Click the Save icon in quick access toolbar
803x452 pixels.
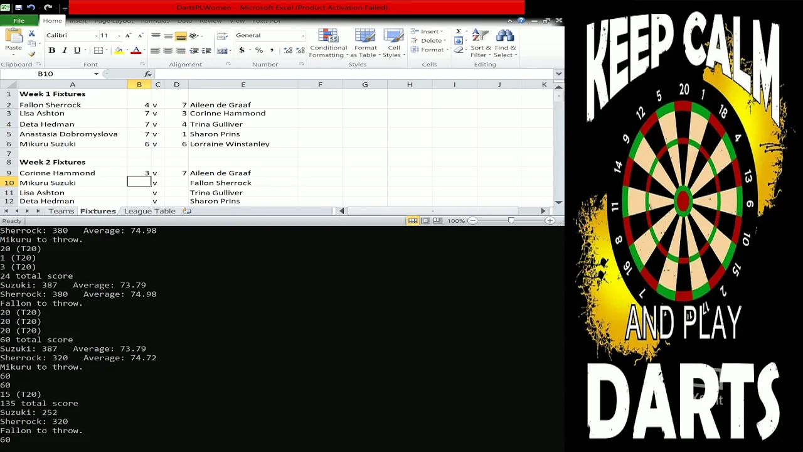click(x=18, y=8)
